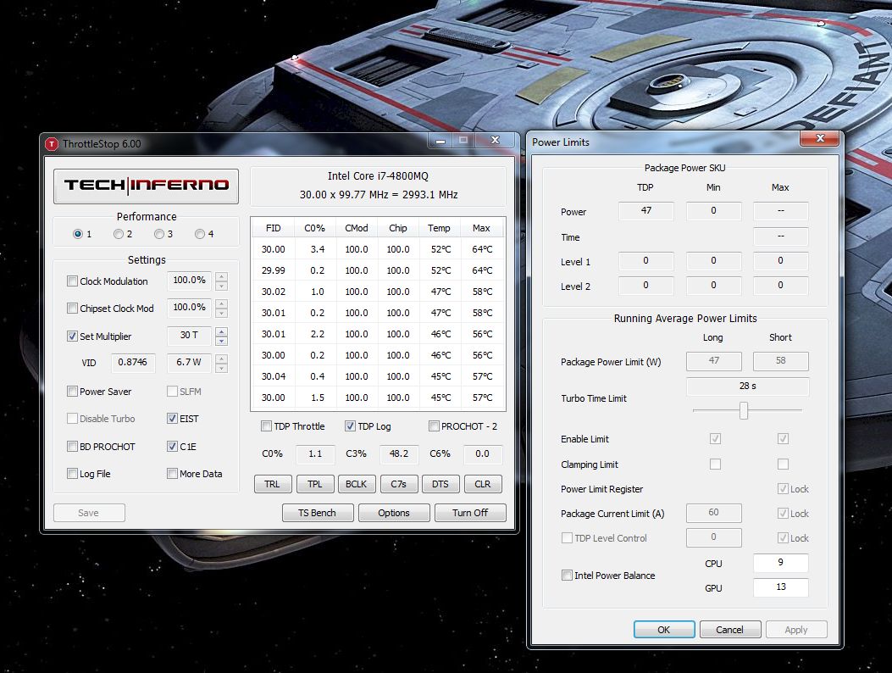Click Long Package Power Limit field 47
Image resolution: width=892 pixels, height=673 pixels.
[x=714, y=361]
